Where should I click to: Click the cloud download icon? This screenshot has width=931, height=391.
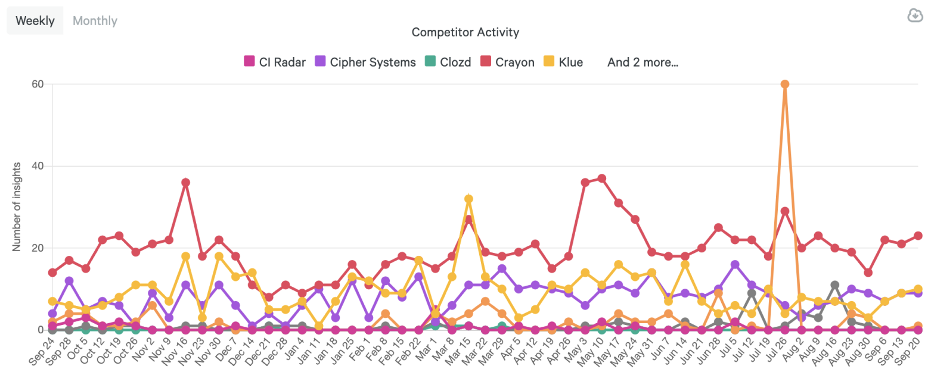point(915,15)
